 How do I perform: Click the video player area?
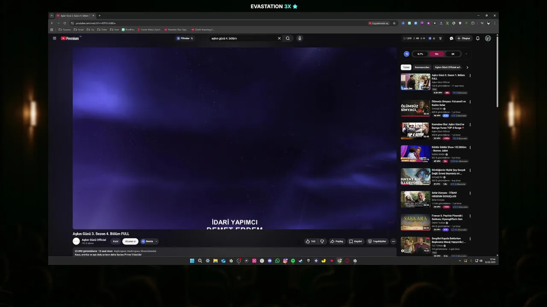point(235,138)
